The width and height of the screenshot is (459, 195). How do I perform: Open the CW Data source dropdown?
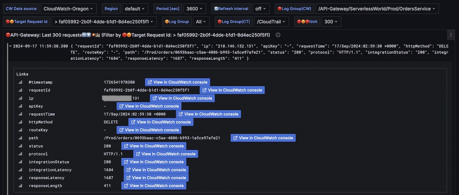coord(68,8)
